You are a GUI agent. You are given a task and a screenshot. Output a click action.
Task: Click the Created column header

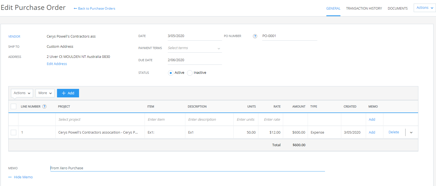click(350, 106)
